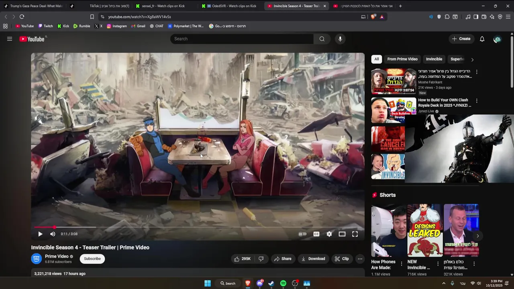Screen dimensions: 514x289
Task: Click the Brave Rewards triangle icon
Action: coord(381,17)
